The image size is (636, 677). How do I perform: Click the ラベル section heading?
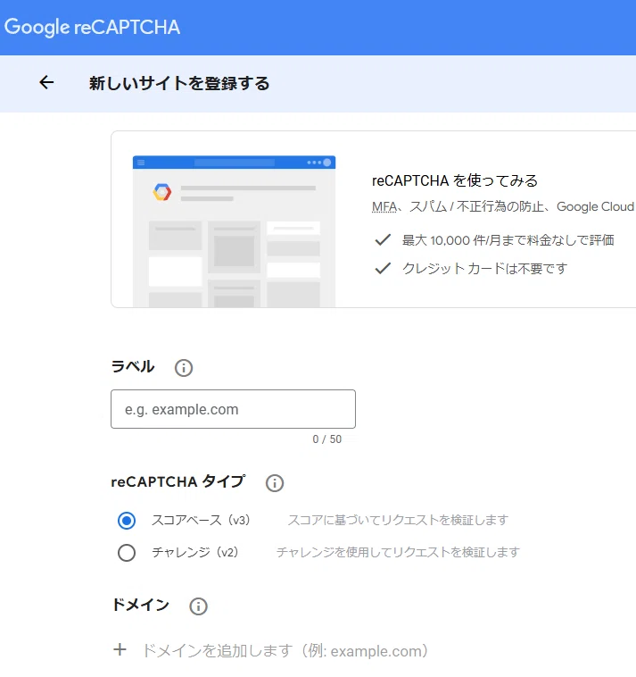133,366
